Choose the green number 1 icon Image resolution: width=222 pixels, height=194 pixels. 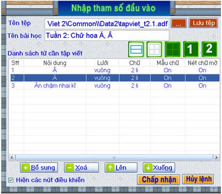point(191,49)
